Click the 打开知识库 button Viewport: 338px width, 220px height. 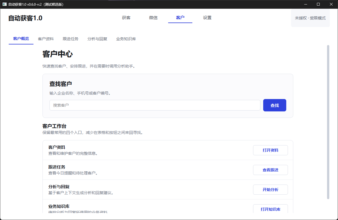click(271, 209)
